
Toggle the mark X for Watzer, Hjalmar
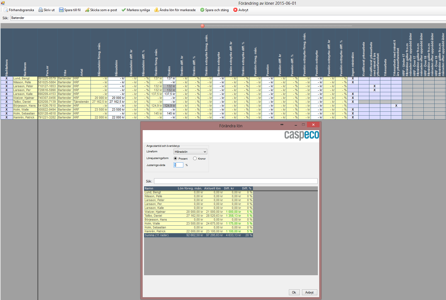[7, 98]
